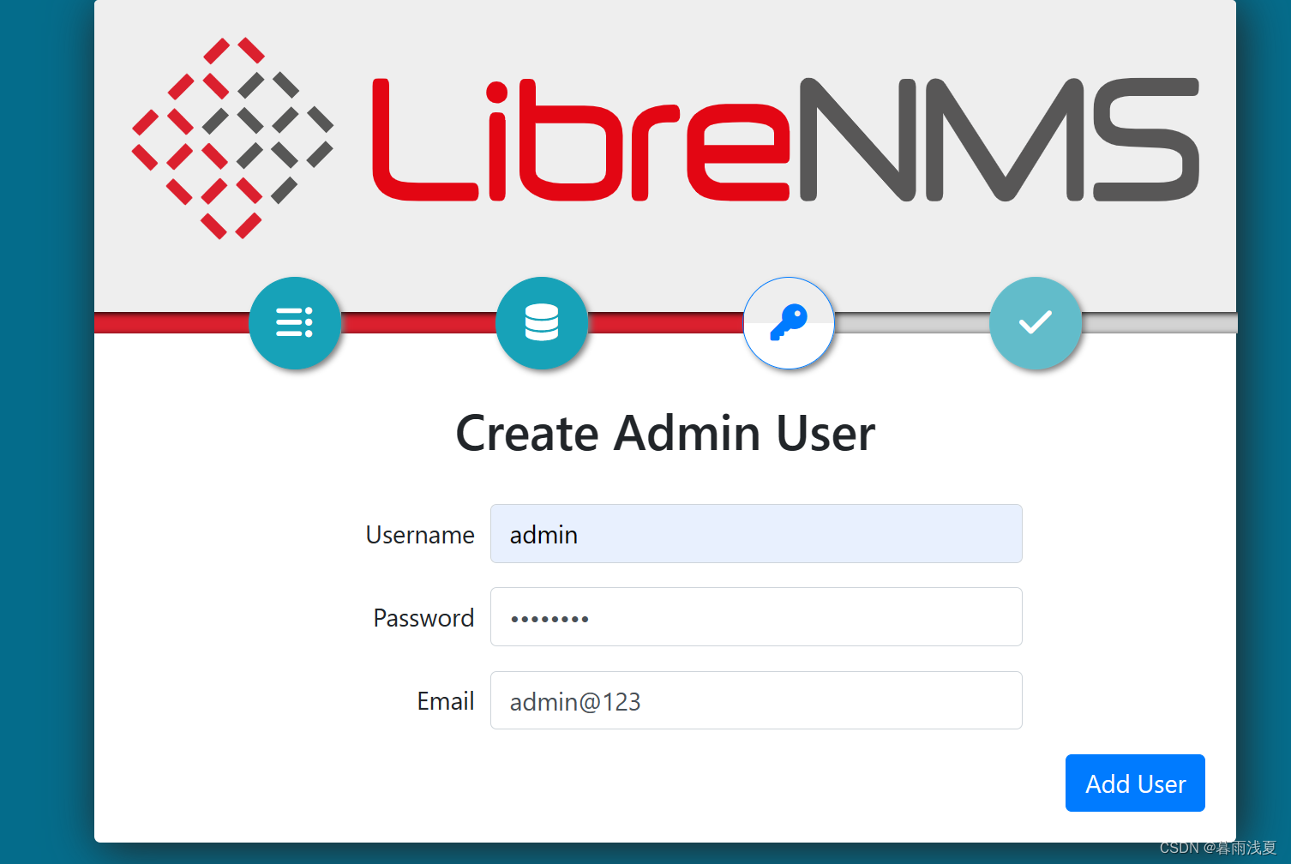Jump to the checkmark finish step icon

pyautogui.click(x=1036, y=323)
